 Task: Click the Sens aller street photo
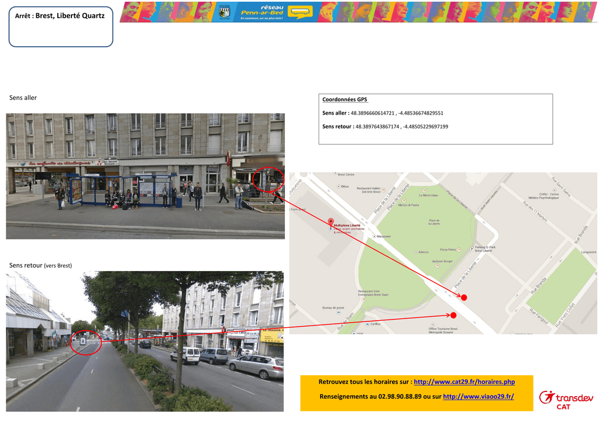(x=145, y=176)
